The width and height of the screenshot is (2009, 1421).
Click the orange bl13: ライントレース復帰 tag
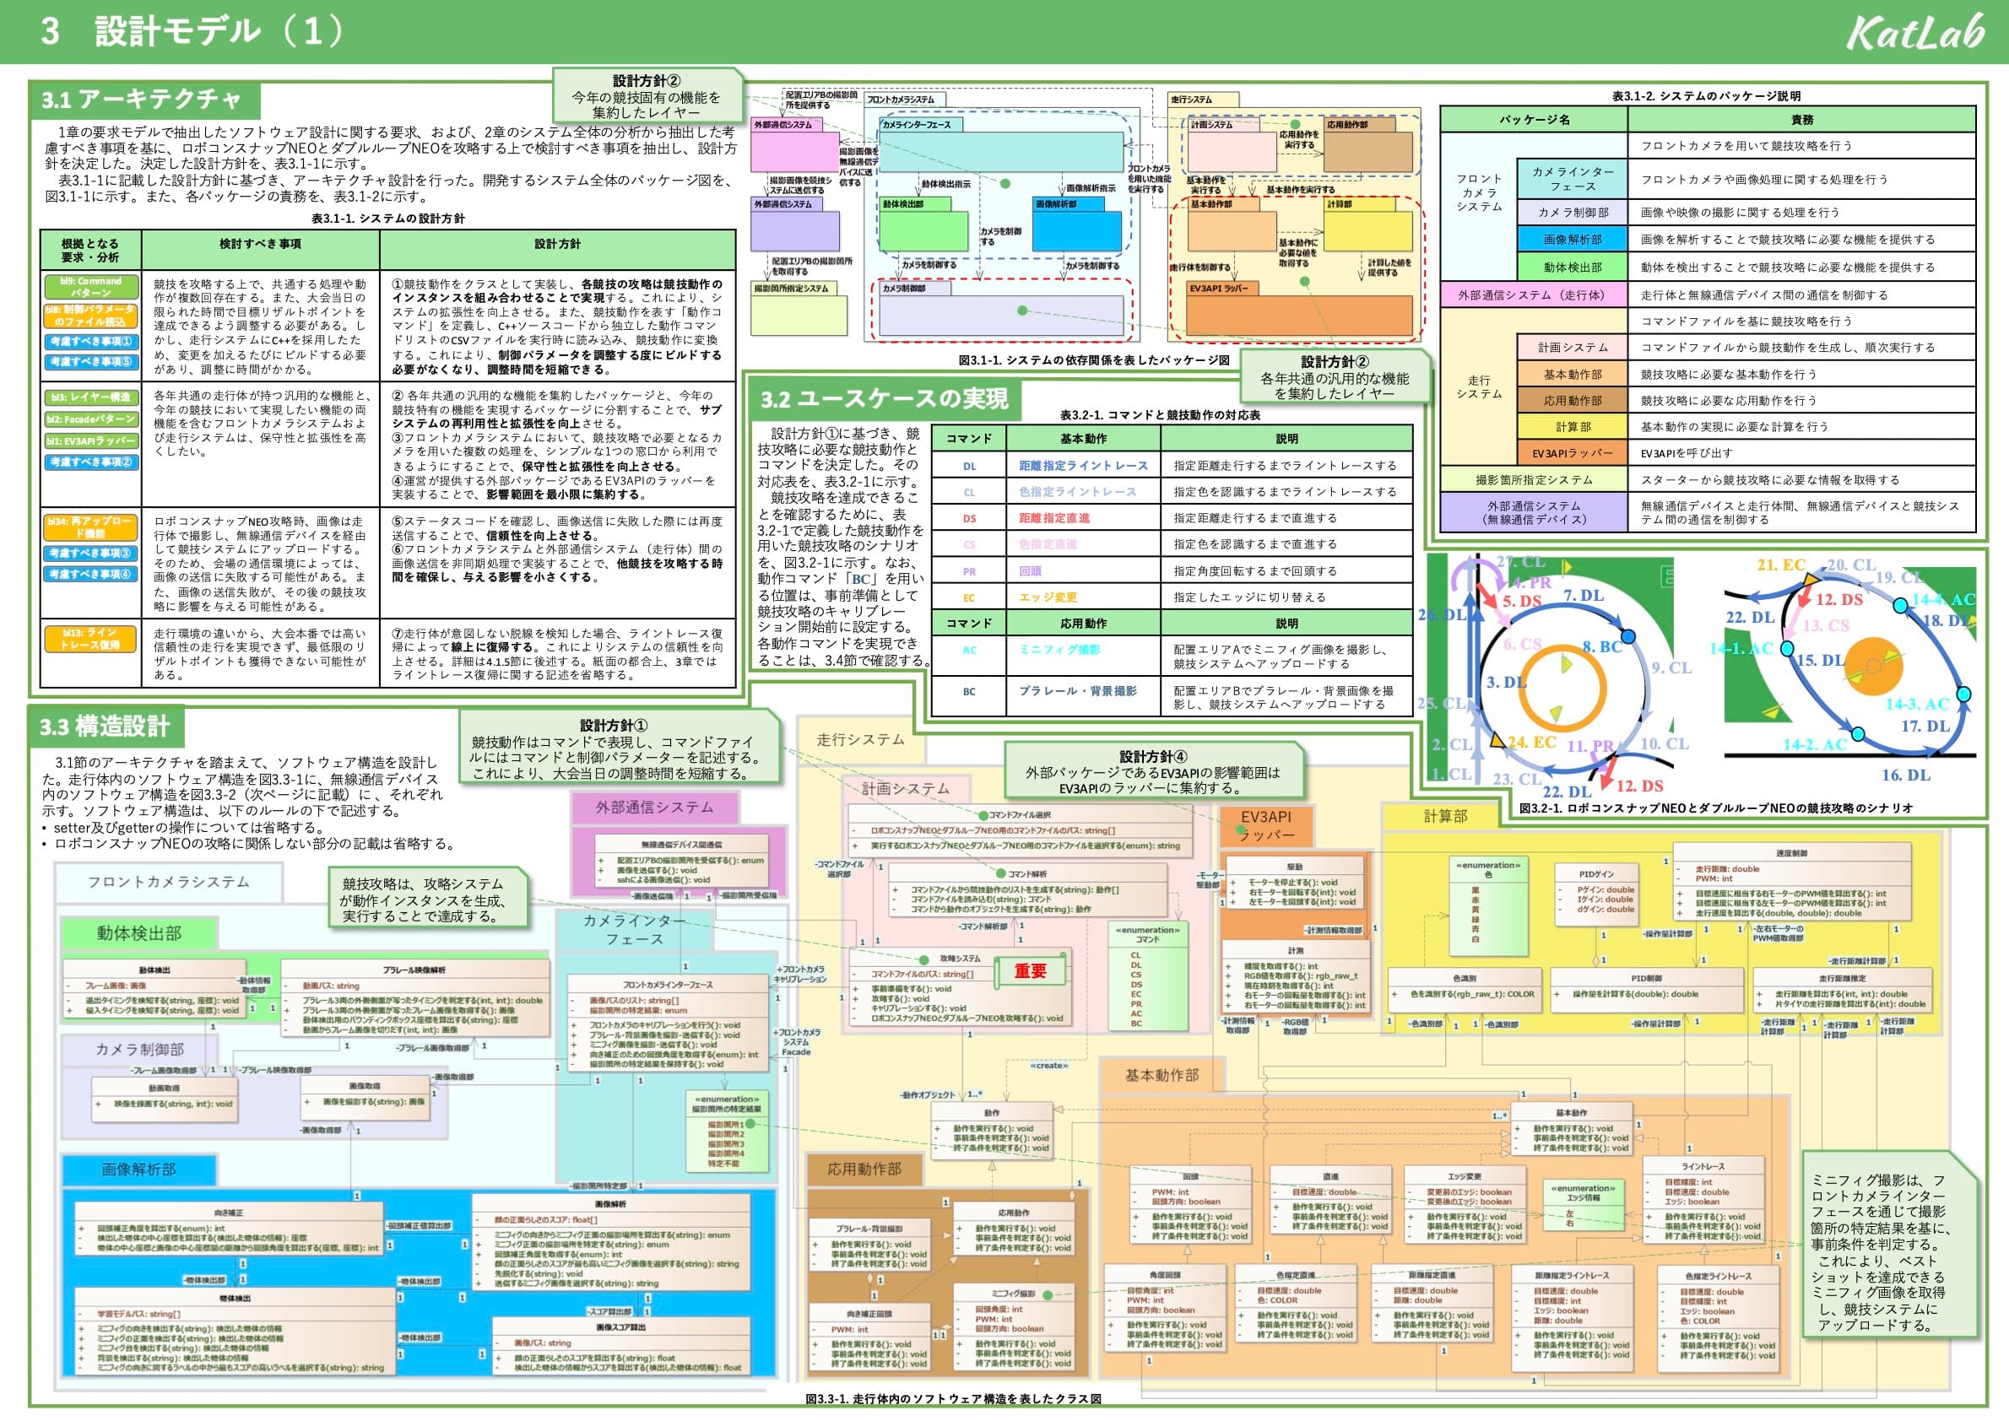pos(91,639)
